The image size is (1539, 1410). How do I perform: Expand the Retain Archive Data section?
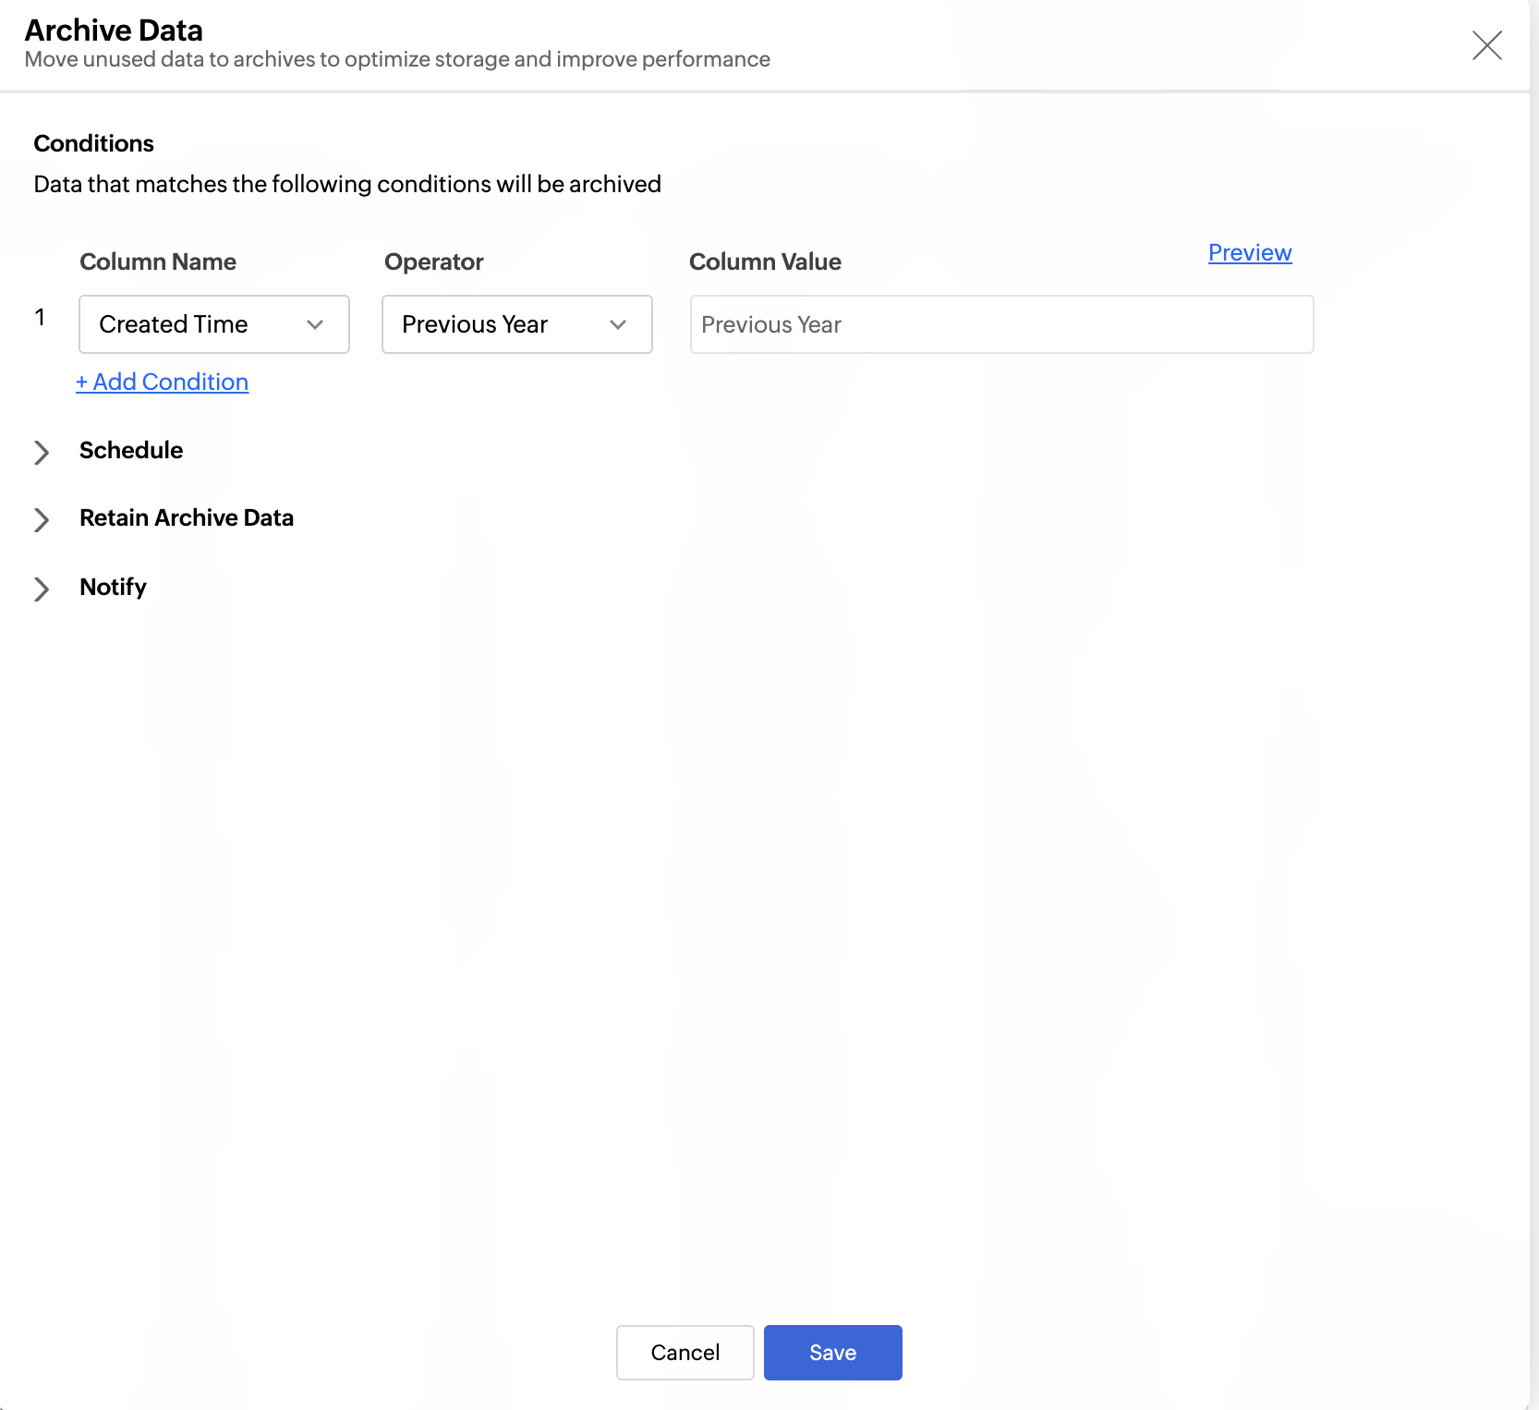[x=187, y=517]
